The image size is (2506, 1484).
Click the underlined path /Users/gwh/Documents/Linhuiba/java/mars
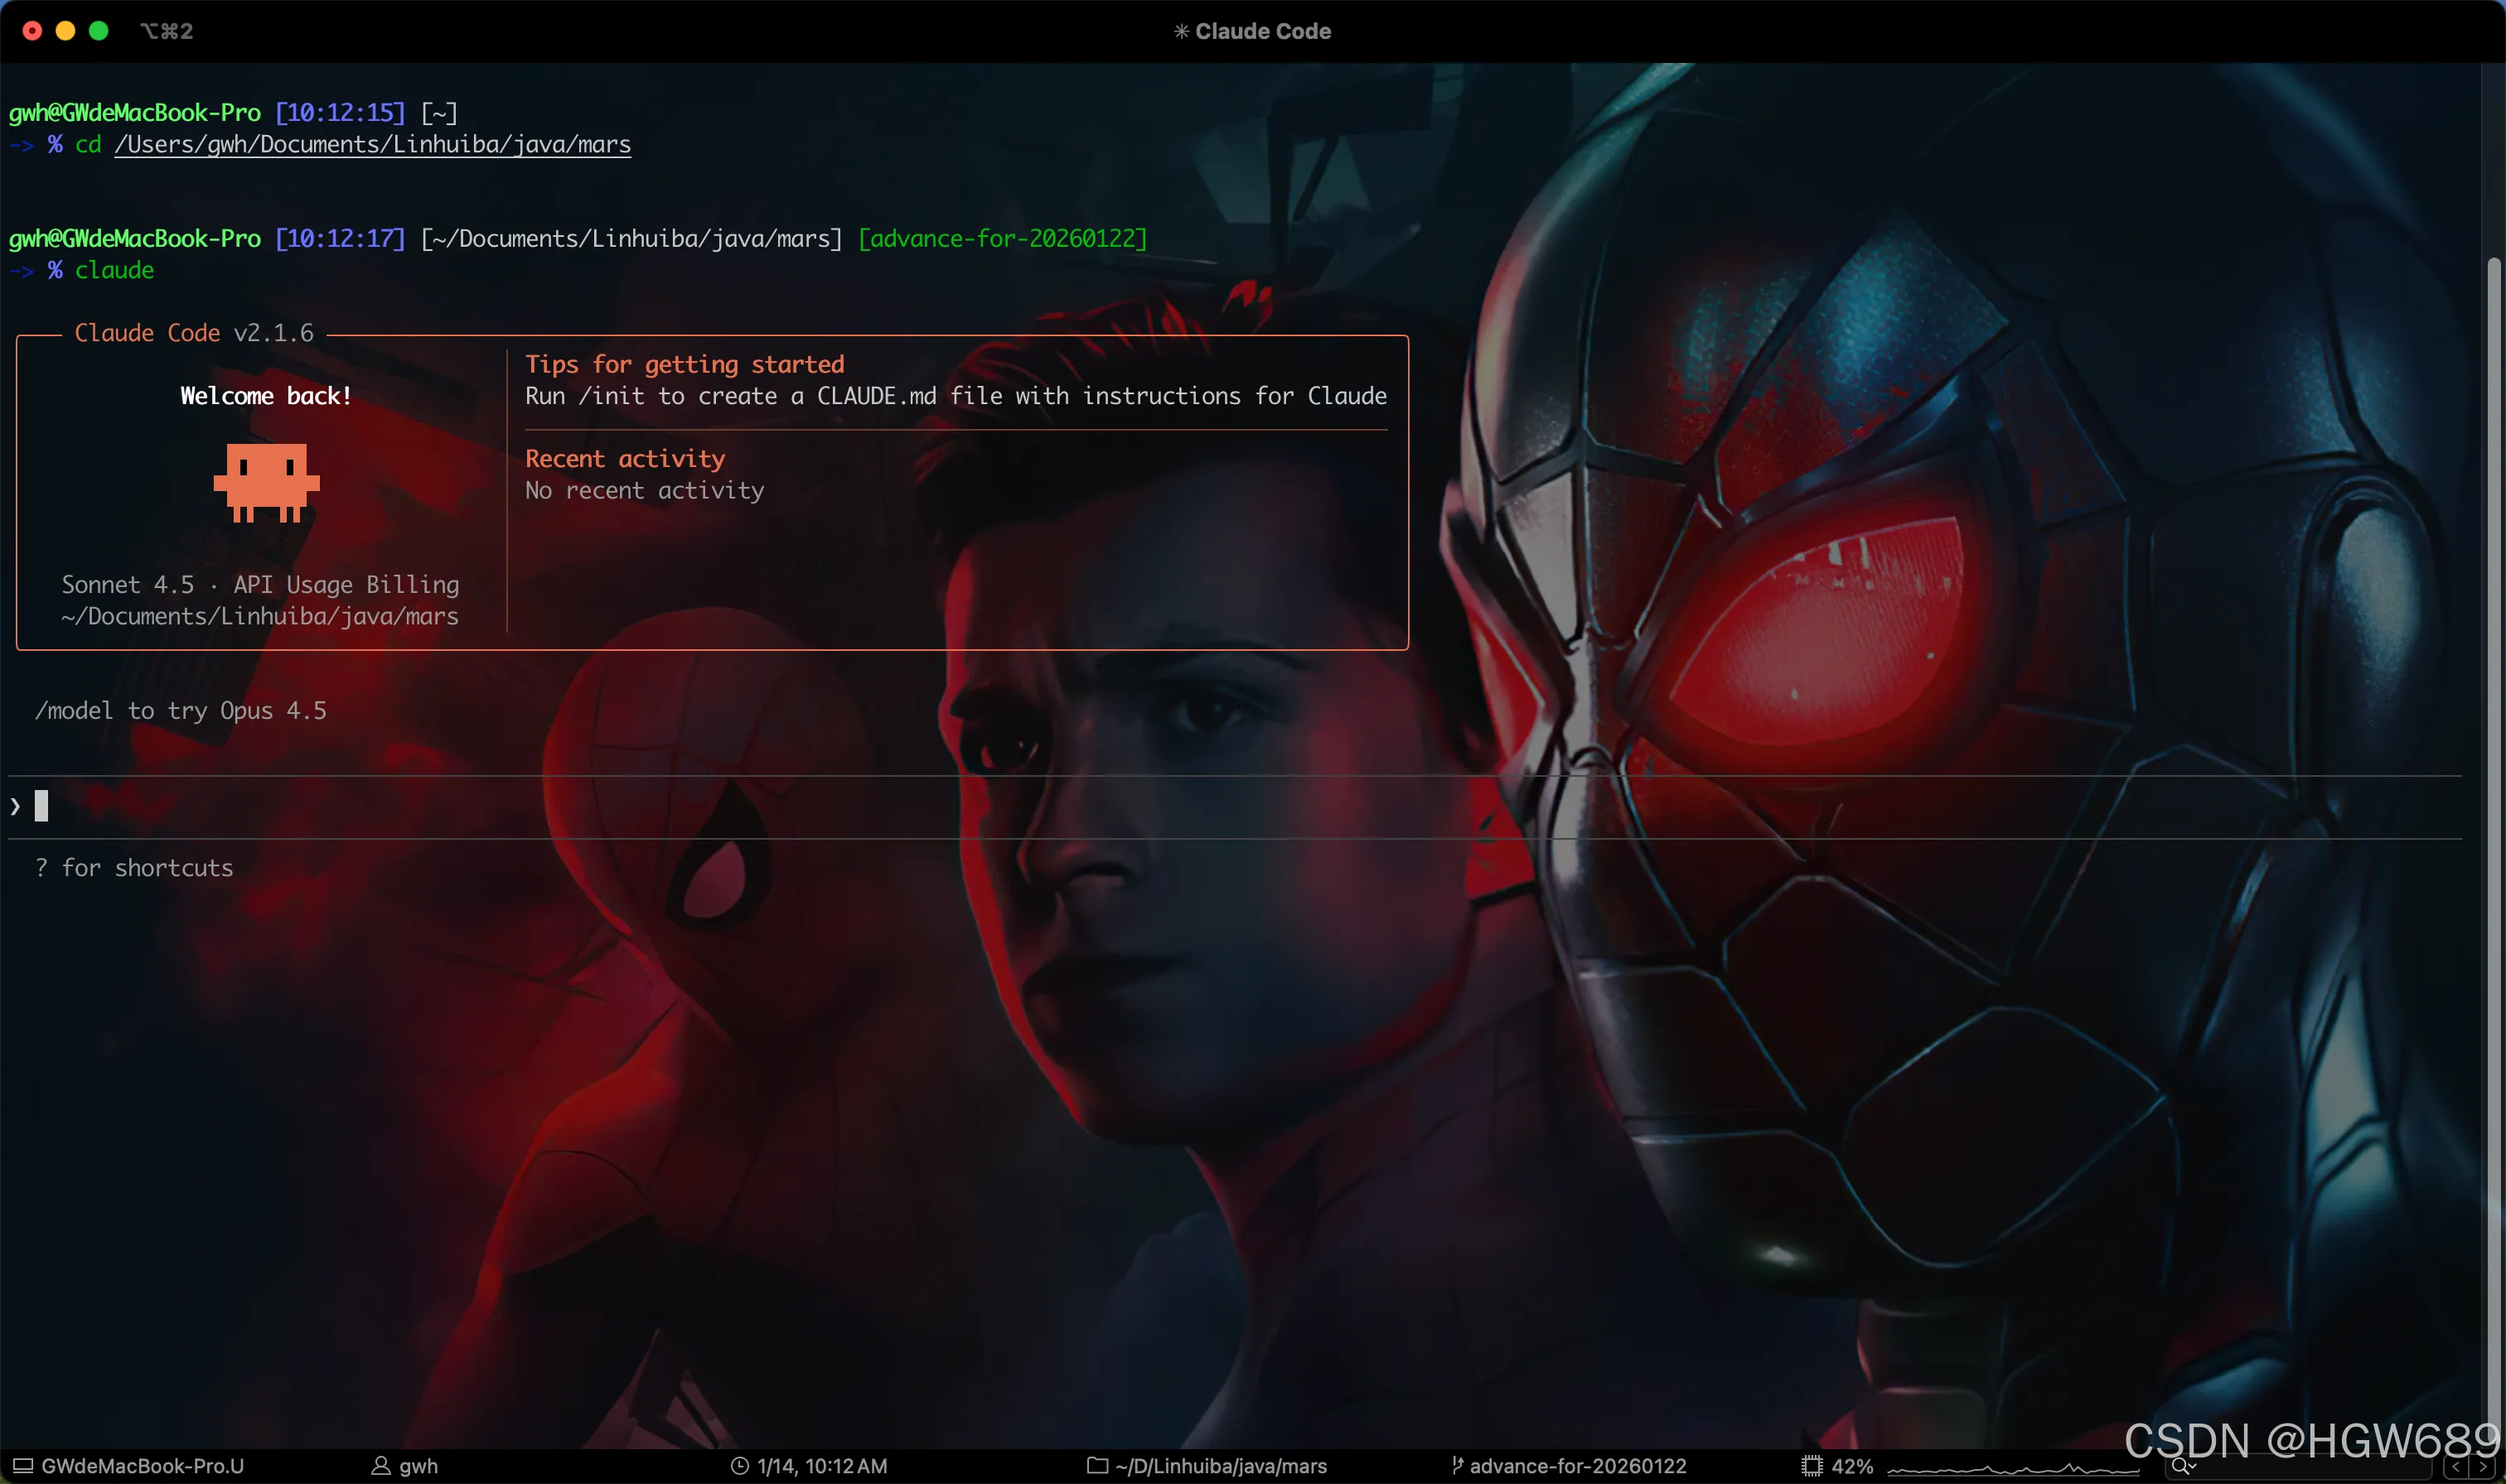[x=372, y=144]
